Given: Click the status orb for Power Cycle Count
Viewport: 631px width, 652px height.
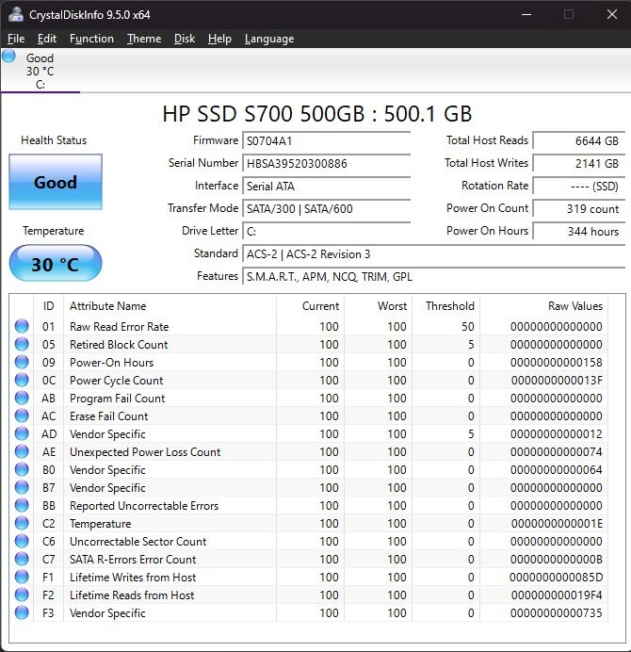Looking at the screenshot, I should 22,380.
